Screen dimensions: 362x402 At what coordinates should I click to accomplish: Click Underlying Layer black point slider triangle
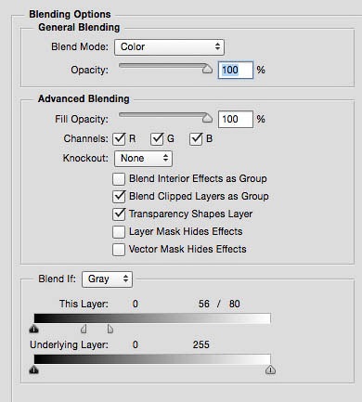click(34, 370)
